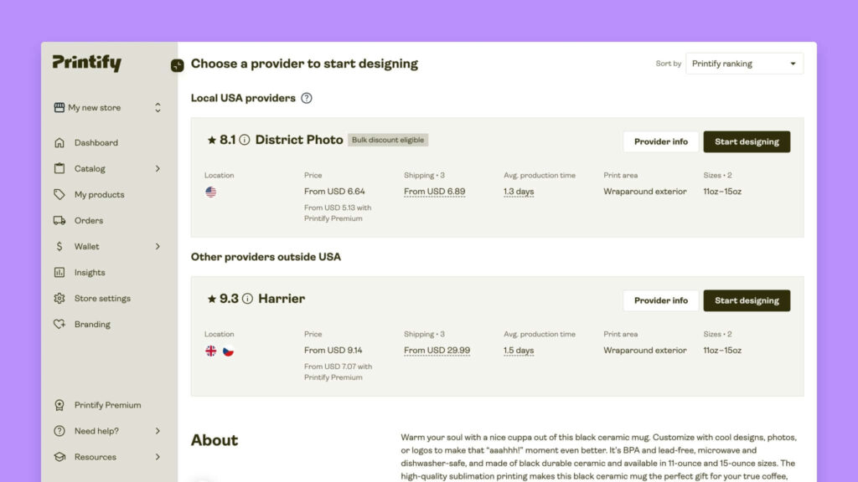Screen dimensions: 858x482
Task: Click the About heading
Action: click(x=214, y=440)
